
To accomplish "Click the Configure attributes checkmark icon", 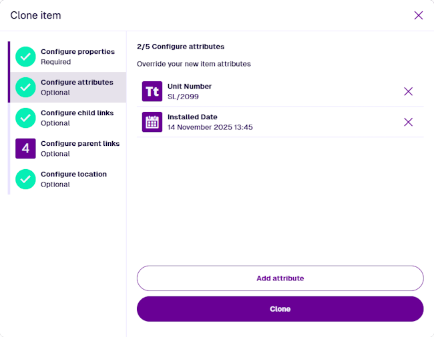I will click(25, 87).
